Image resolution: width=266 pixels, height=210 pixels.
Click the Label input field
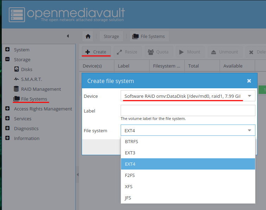[188, 110]
